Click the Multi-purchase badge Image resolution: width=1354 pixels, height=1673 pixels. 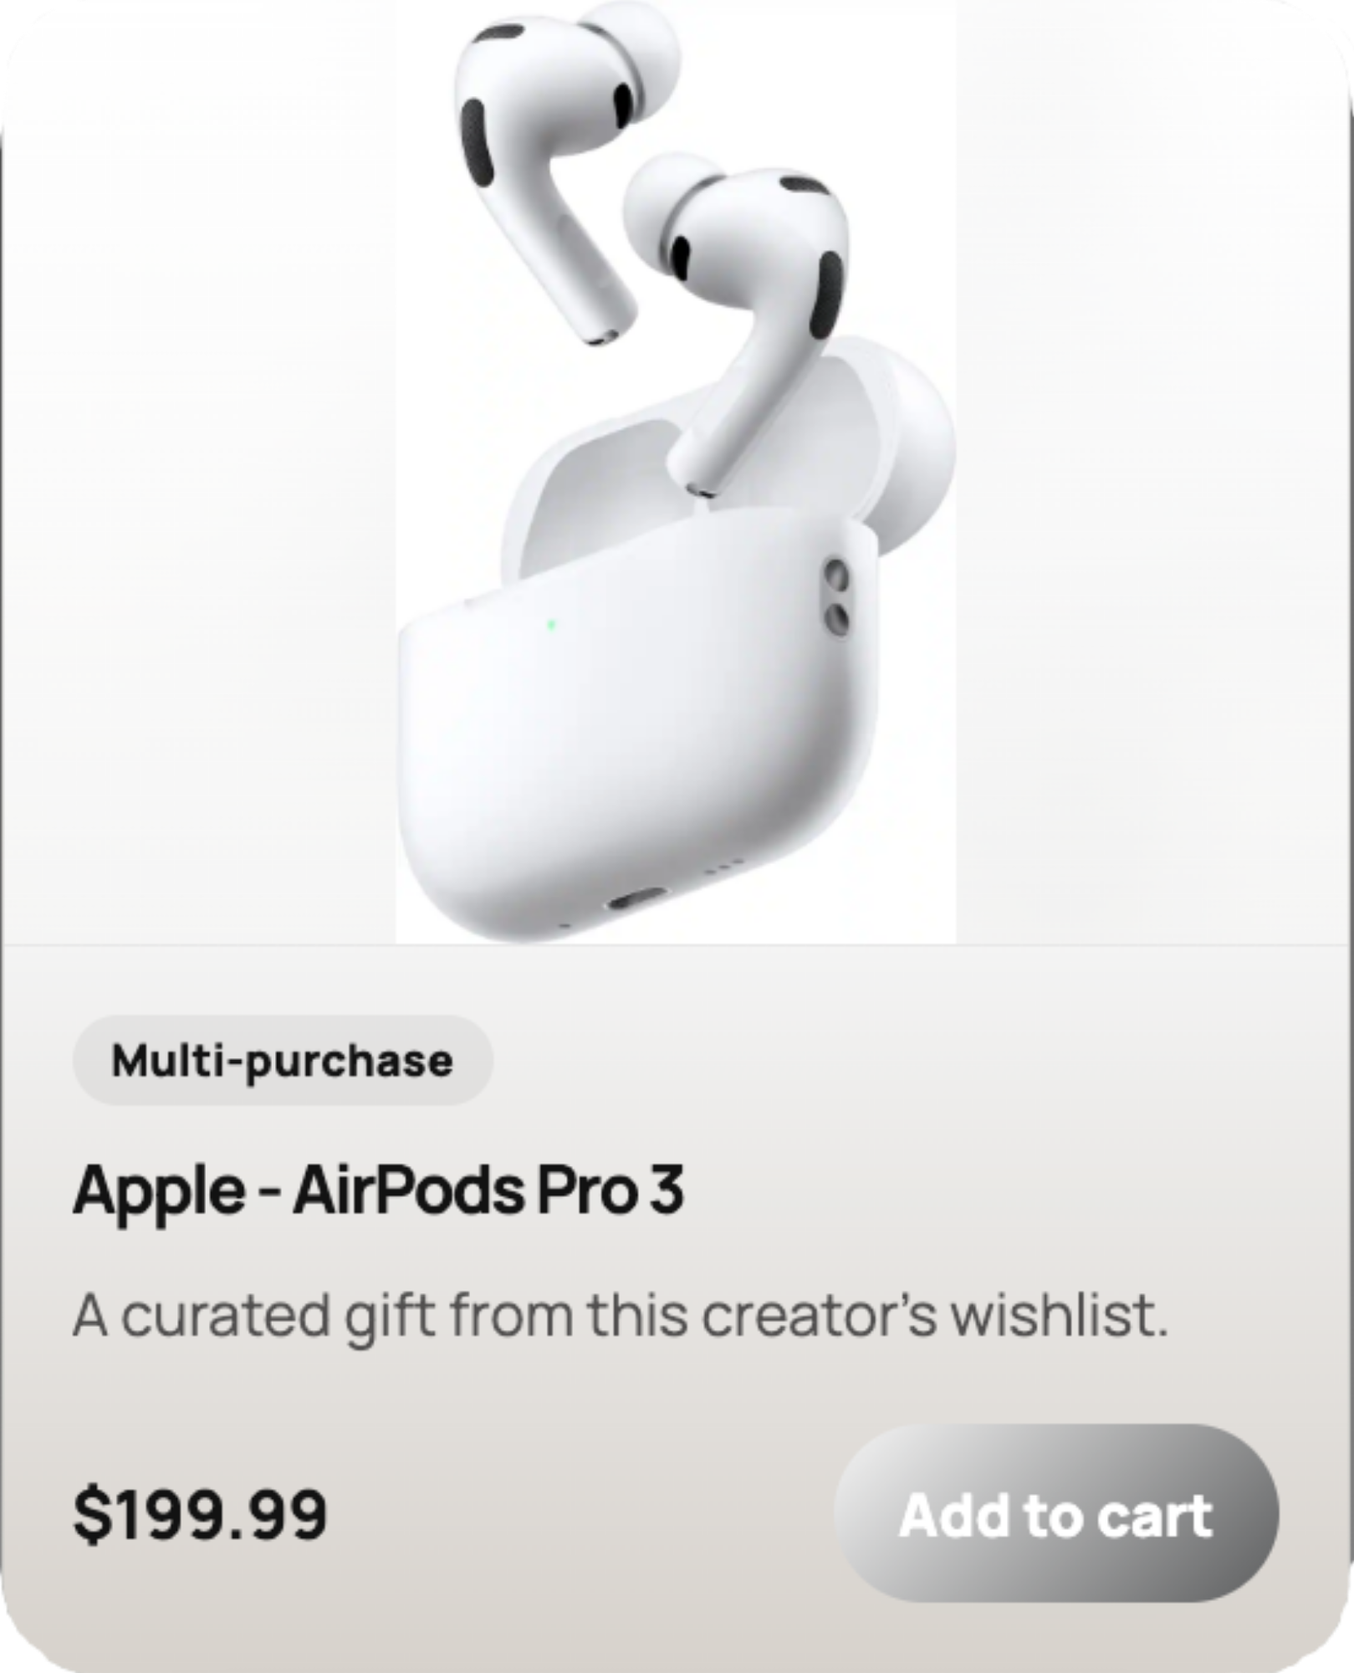283,1061
